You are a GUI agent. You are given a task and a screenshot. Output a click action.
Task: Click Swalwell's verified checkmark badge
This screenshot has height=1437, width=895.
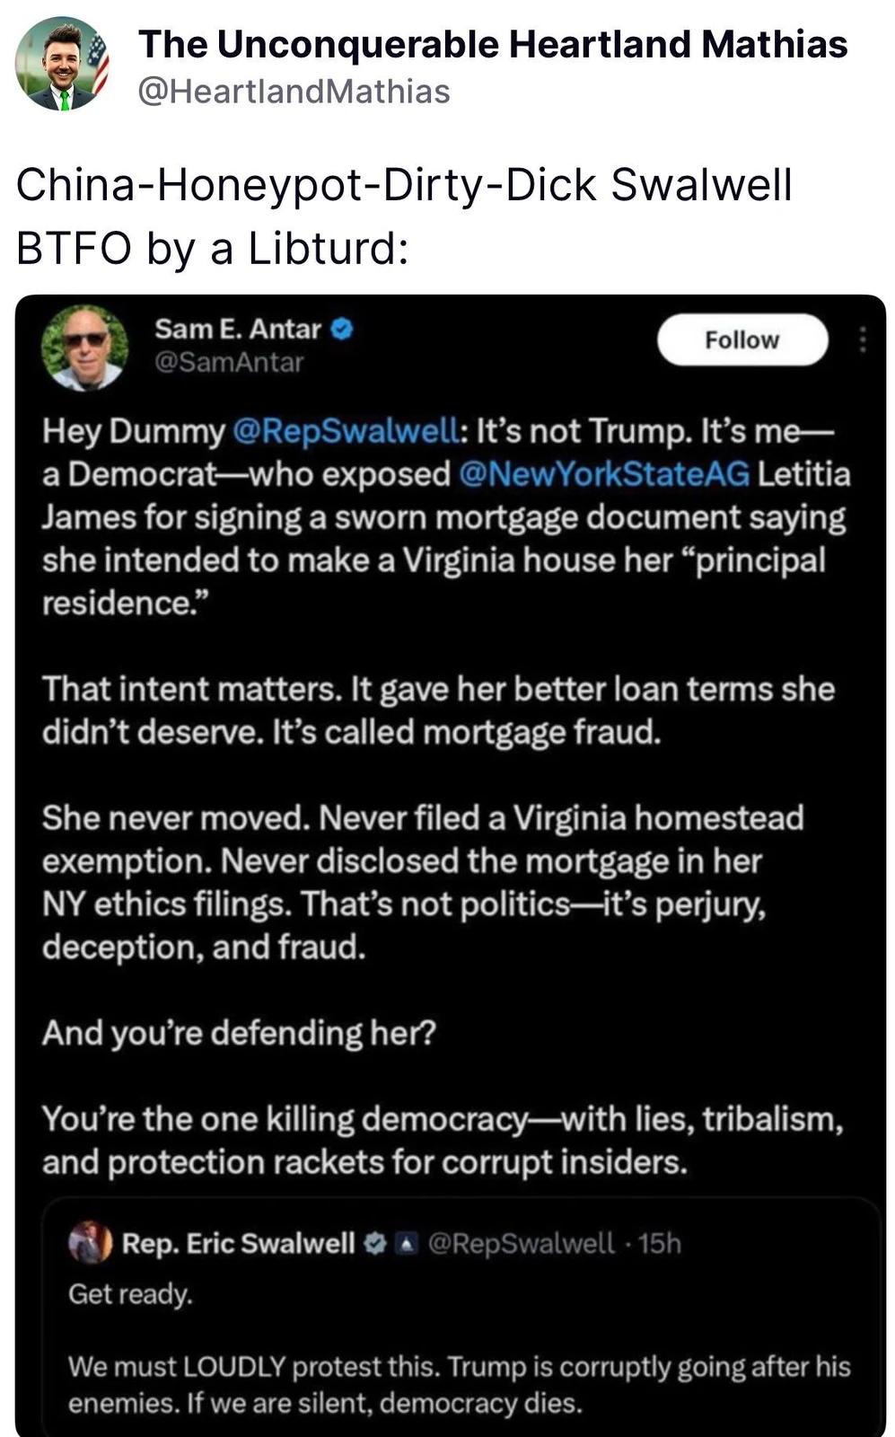click(x=375, y=1243)
